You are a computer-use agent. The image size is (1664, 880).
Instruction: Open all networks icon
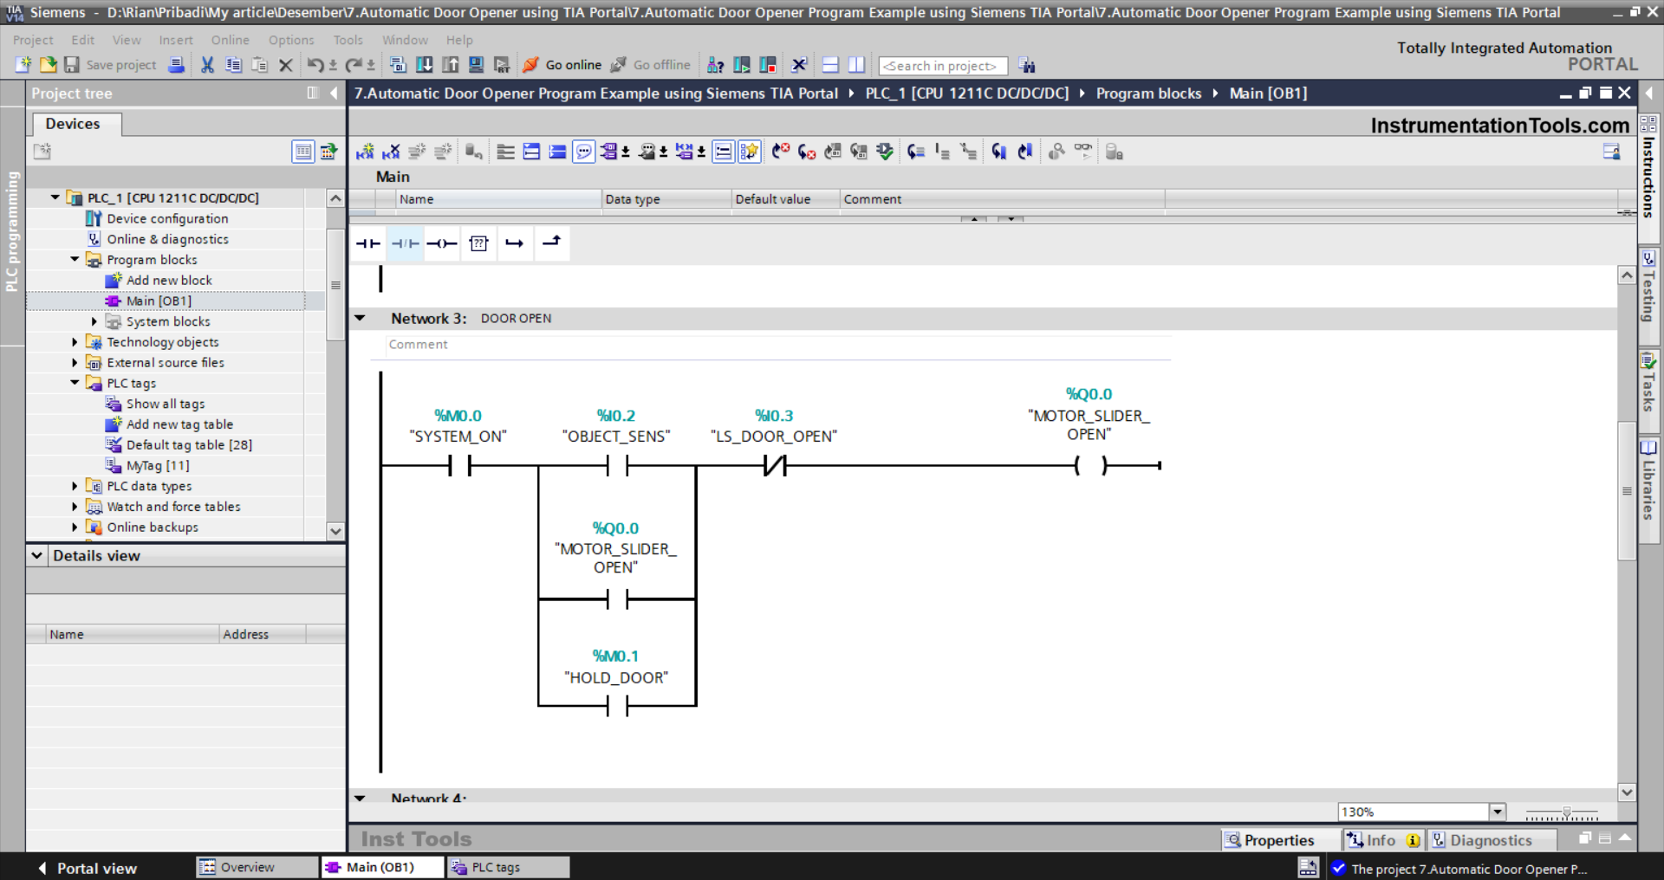(531, 152)
